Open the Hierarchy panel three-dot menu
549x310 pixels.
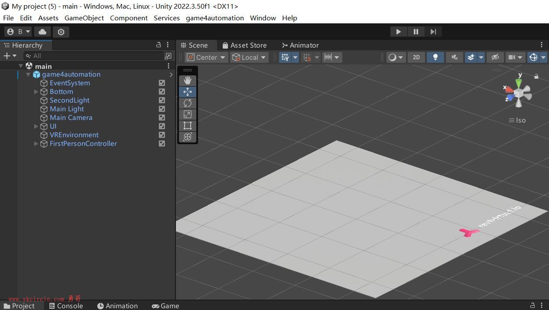pyautogui.click(x=168, y=45)
